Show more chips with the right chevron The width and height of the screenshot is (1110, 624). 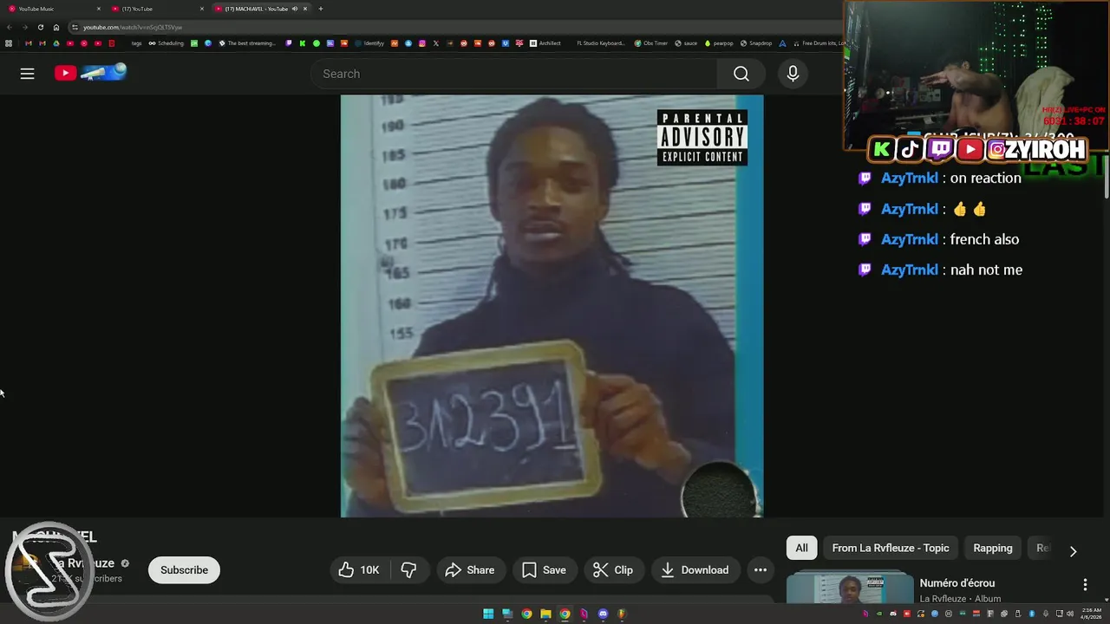(1073, 551)
